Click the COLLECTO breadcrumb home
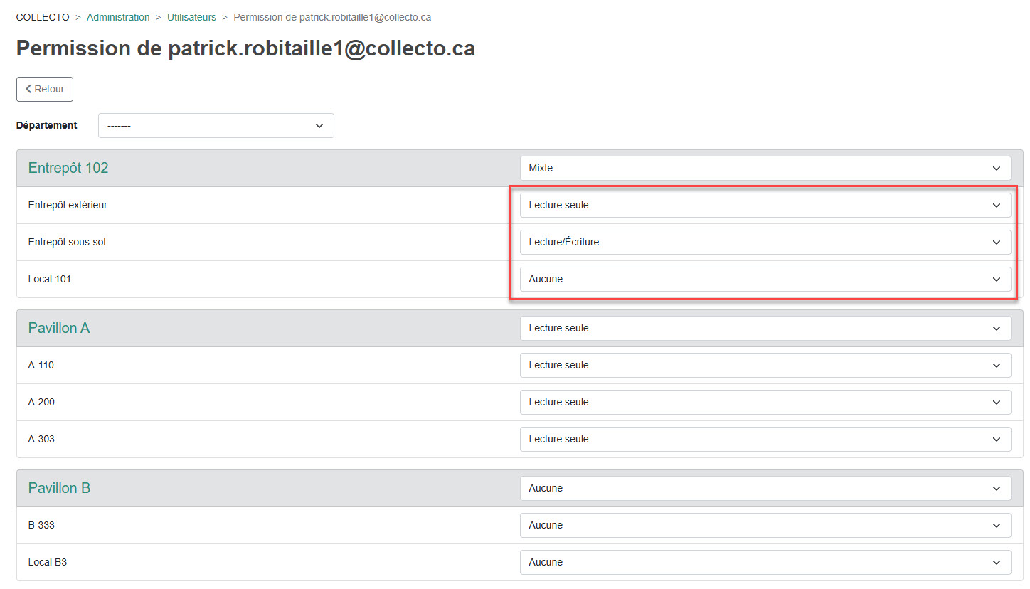This screenshot has width=1030, height=589. (43, 17)
